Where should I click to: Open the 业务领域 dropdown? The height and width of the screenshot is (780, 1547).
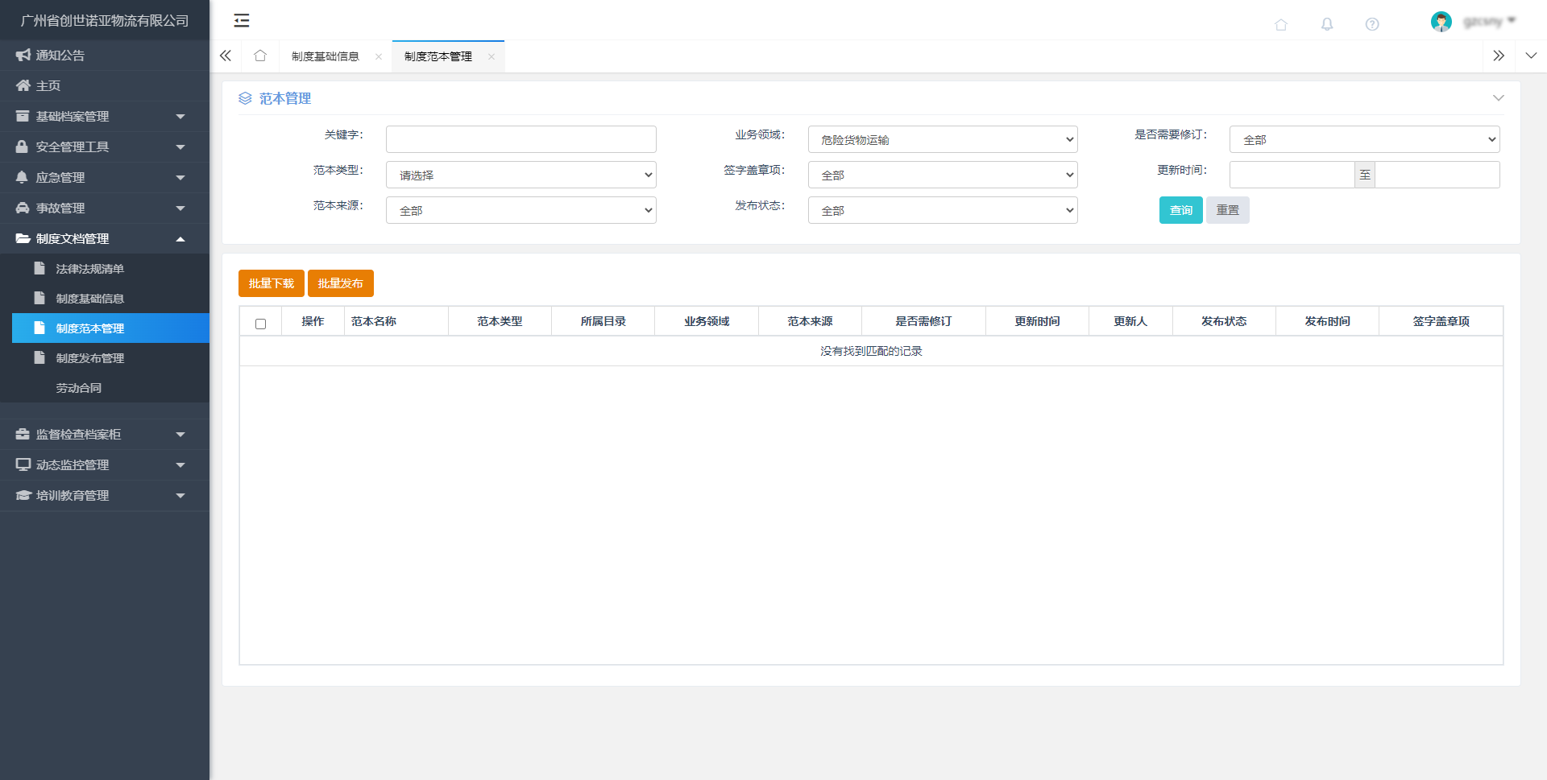point(942,139)
